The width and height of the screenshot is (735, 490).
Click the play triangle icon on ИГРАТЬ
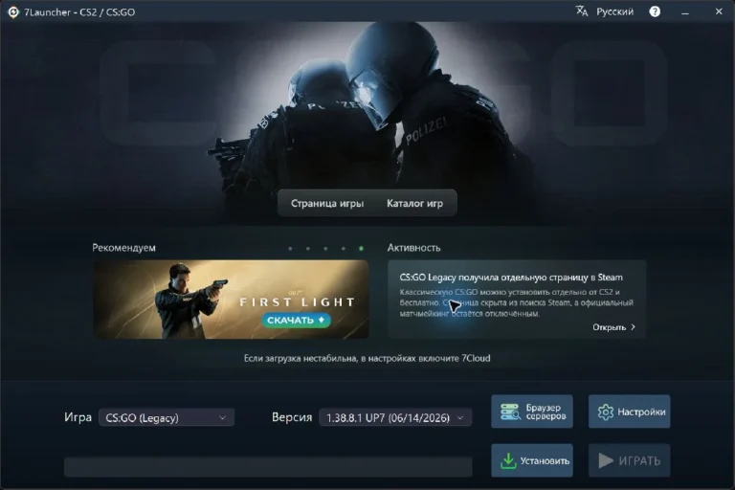606,460
